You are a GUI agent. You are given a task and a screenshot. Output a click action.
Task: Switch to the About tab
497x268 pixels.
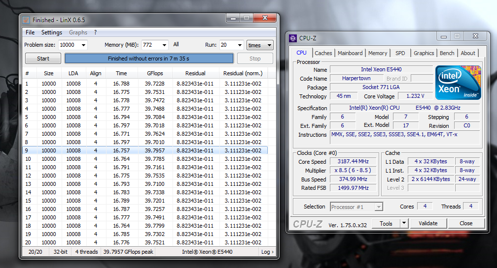[x=468, y=53]
